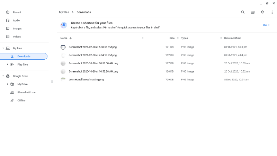Viewport: 277px width, 156px height.
Task: Click the Images picture icon
Action: [x=8, y=28]
